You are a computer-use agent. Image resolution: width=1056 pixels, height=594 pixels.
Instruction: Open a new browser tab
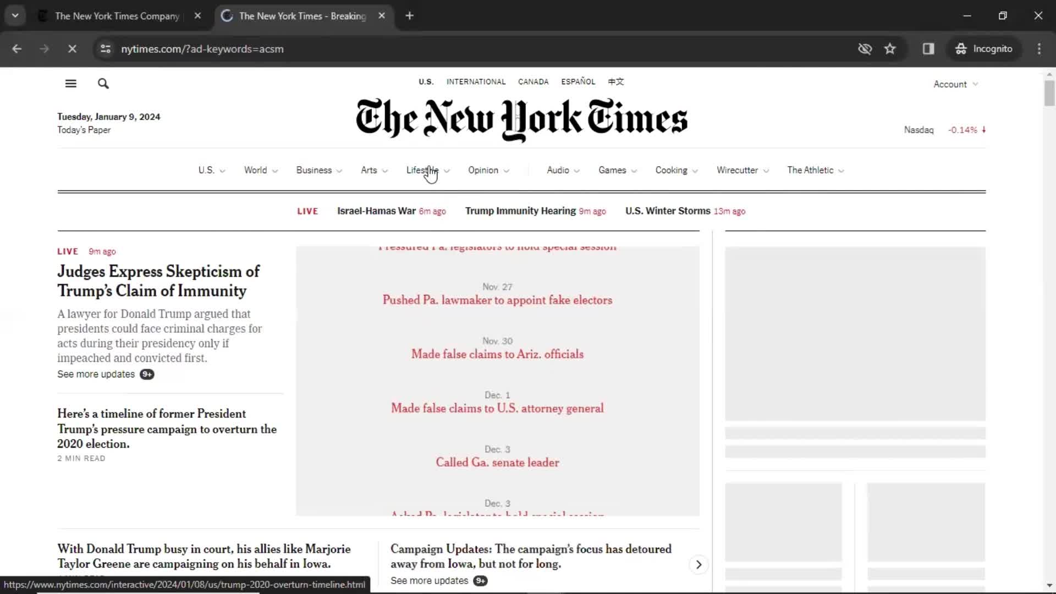point(410,15)
